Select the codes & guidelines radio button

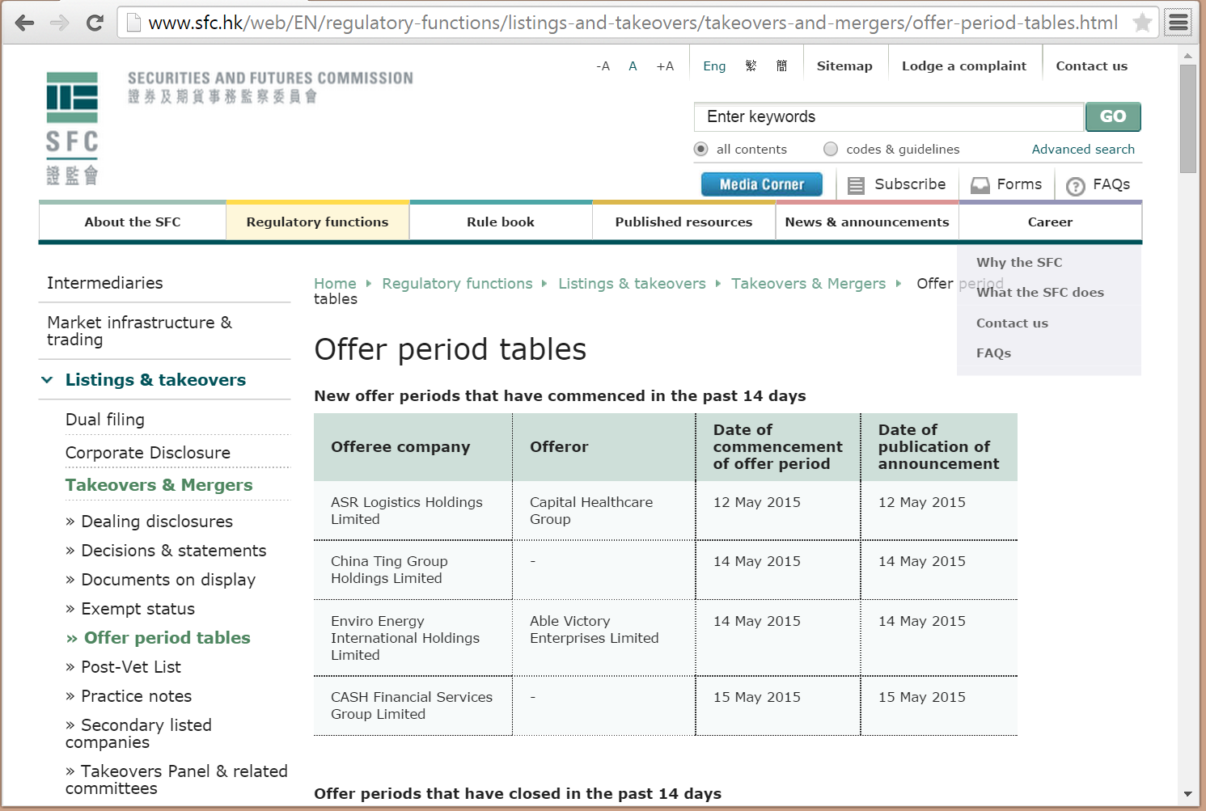click(x=831, y=149)
